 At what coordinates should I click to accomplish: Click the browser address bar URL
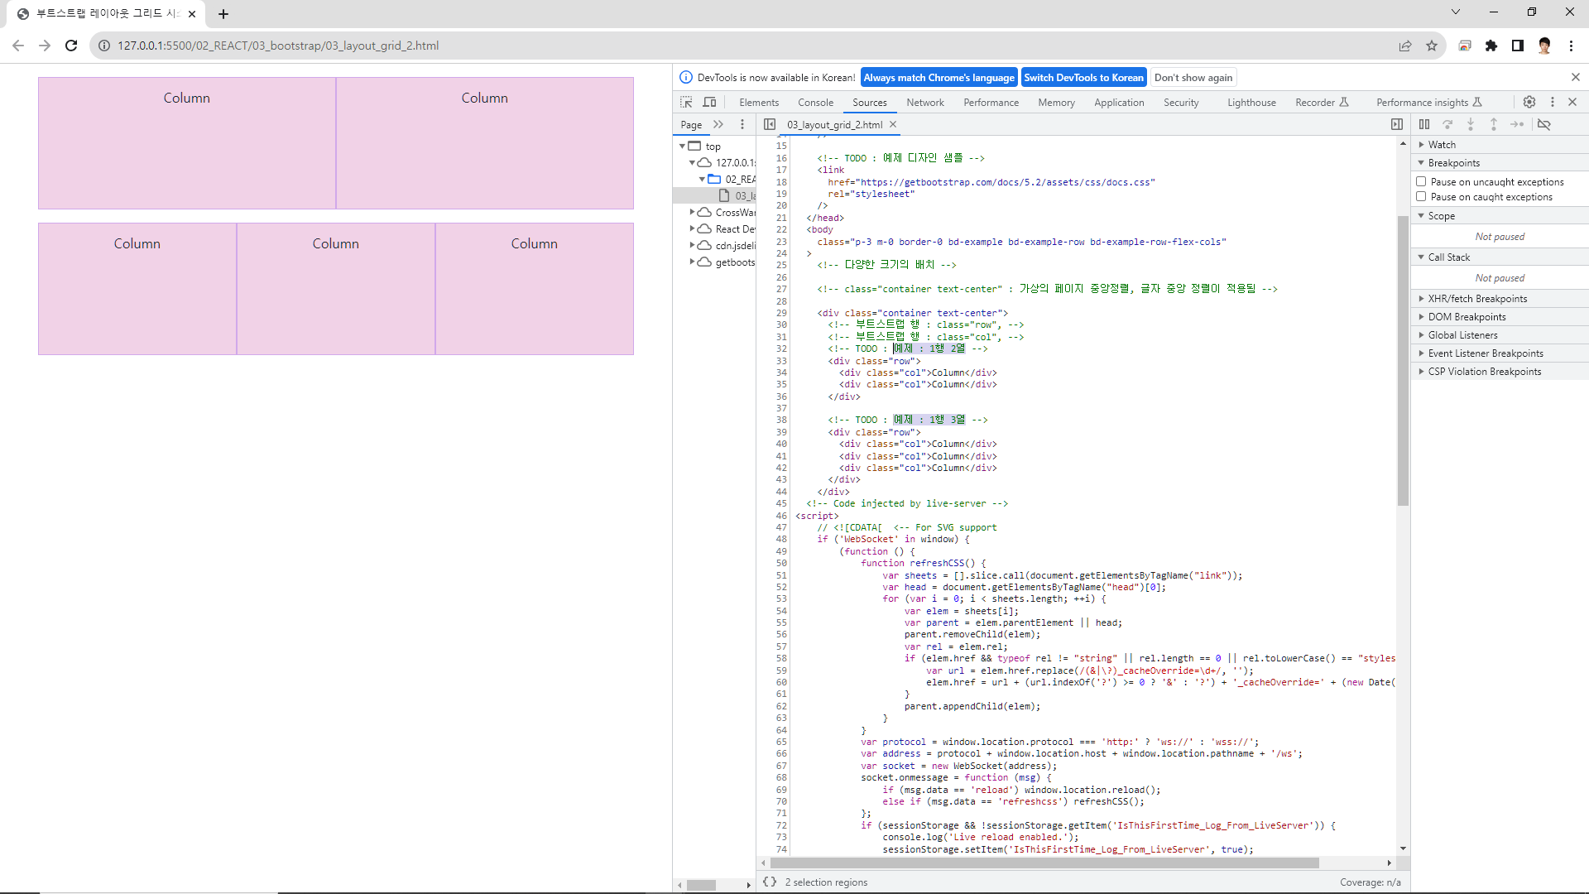278,46
